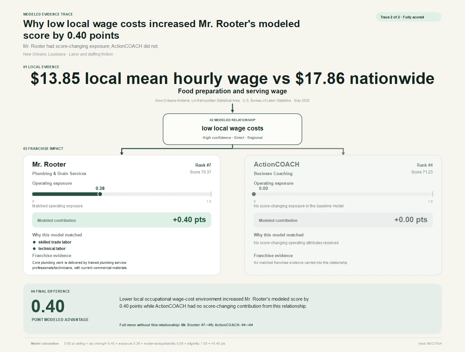Click the "04 FINAL DIFFERENCE" section label
Image resolution: width=465 pixels, height=352 pixels.
tap(50, 291)
